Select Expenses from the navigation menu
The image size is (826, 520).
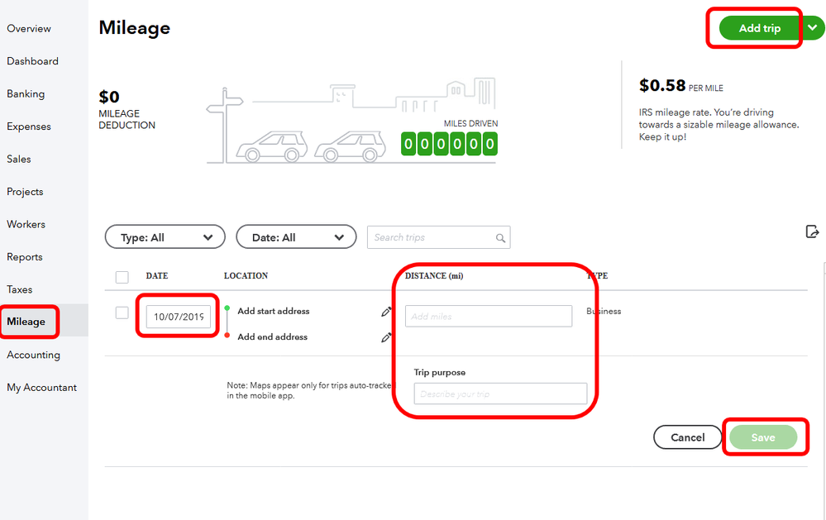[x=29, y=126]
